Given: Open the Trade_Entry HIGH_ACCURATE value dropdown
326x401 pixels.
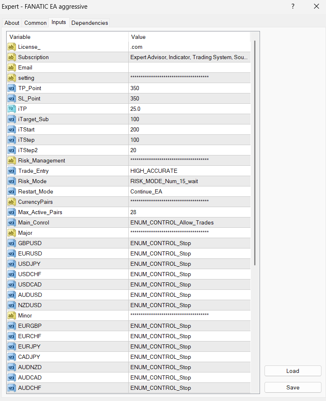Looking at the screenshot, I should click(189, 171).
